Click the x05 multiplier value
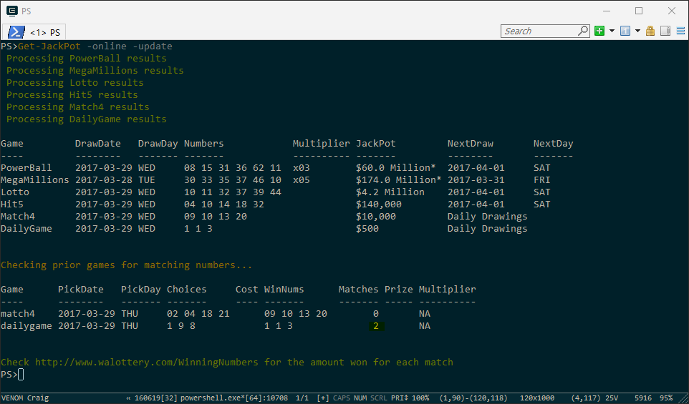Viewport: 689px width, 404px height. pos(302,180)
